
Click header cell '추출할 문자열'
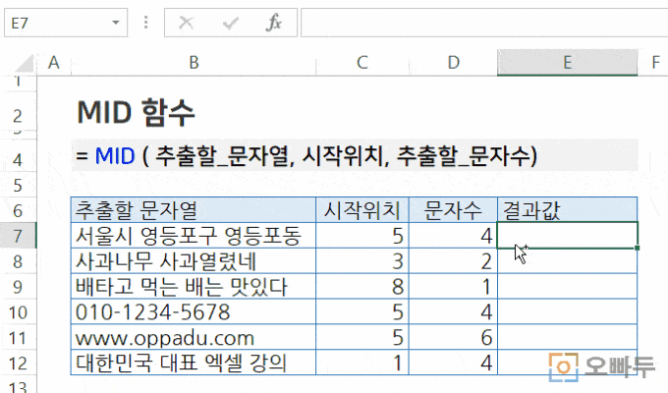[x=194, y=209]
